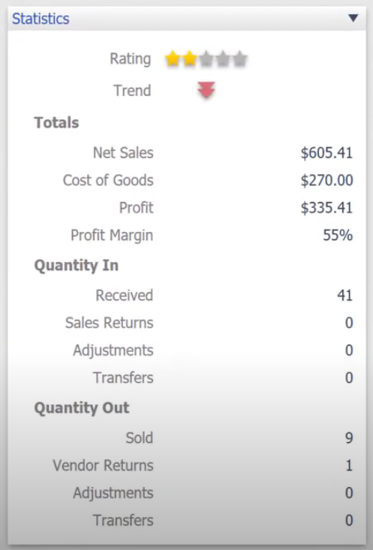The width and height of the screenshot is (373, 550).
Task: Collapse the Statistics panel arrow
Action: (353, 17)
